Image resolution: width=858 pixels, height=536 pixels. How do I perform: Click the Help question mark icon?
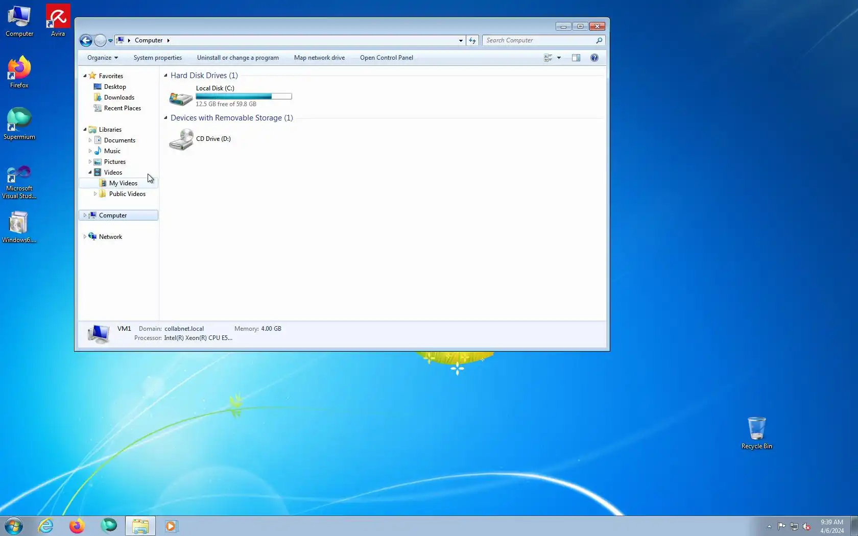coord(594,58)
